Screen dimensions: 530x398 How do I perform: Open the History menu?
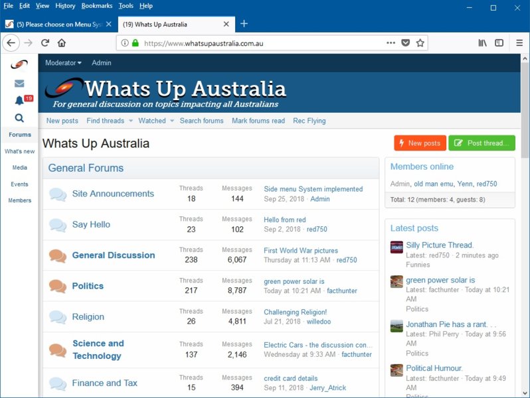pos(65,6)
